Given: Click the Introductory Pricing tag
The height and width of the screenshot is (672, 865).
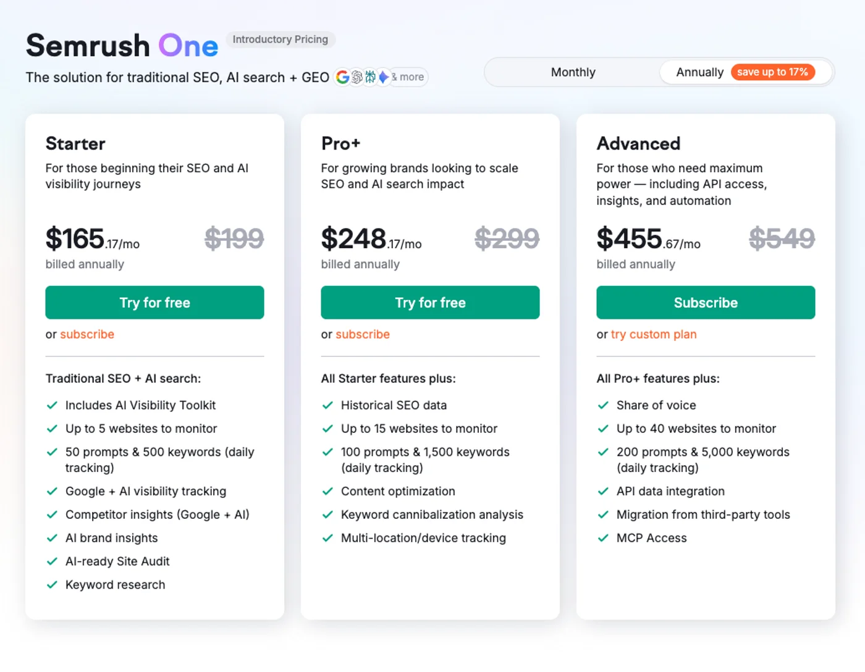Looking at the screenshot, I should tap(280, 40).
